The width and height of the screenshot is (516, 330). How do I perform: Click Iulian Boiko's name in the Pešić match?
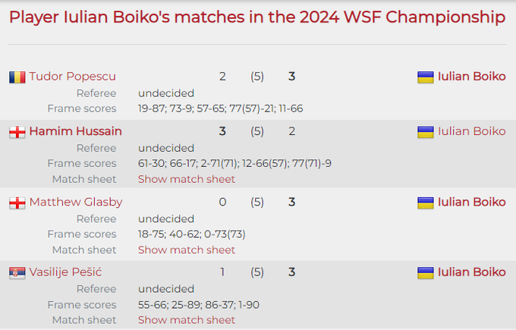471,272
